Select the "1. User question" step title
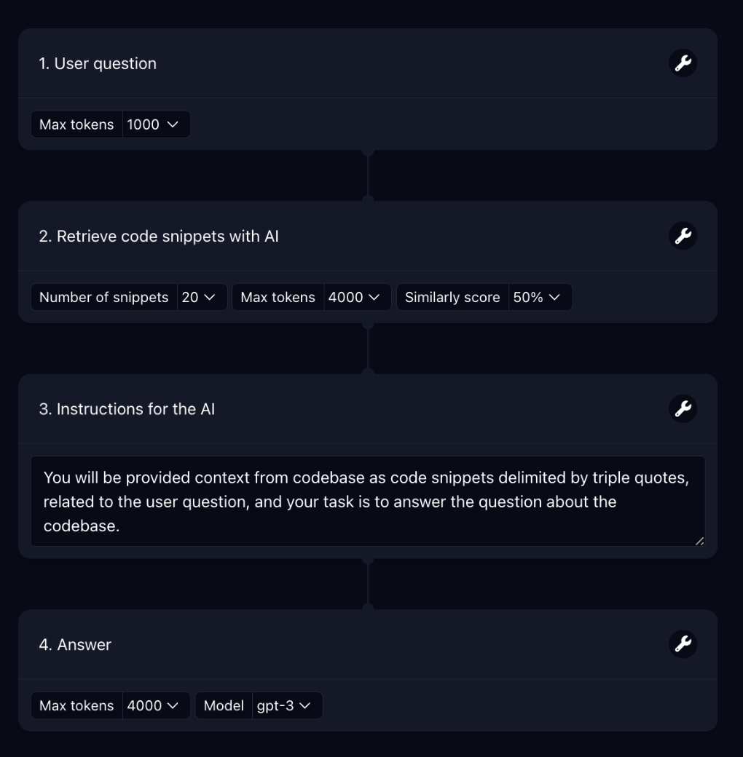This screenshot has height=757, width=743. click(98, 63)
